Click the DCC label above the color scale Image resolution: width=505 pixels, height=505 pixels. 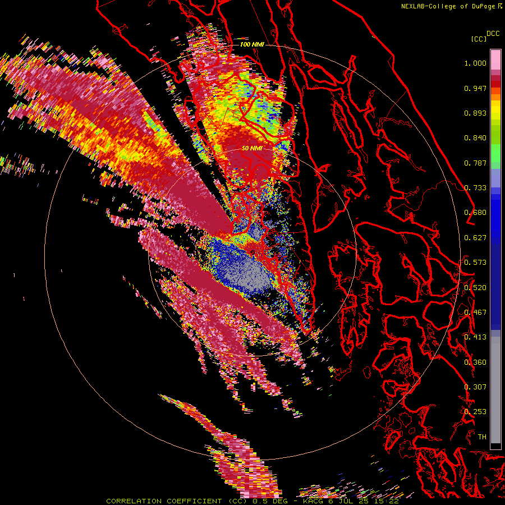(493, 34)
